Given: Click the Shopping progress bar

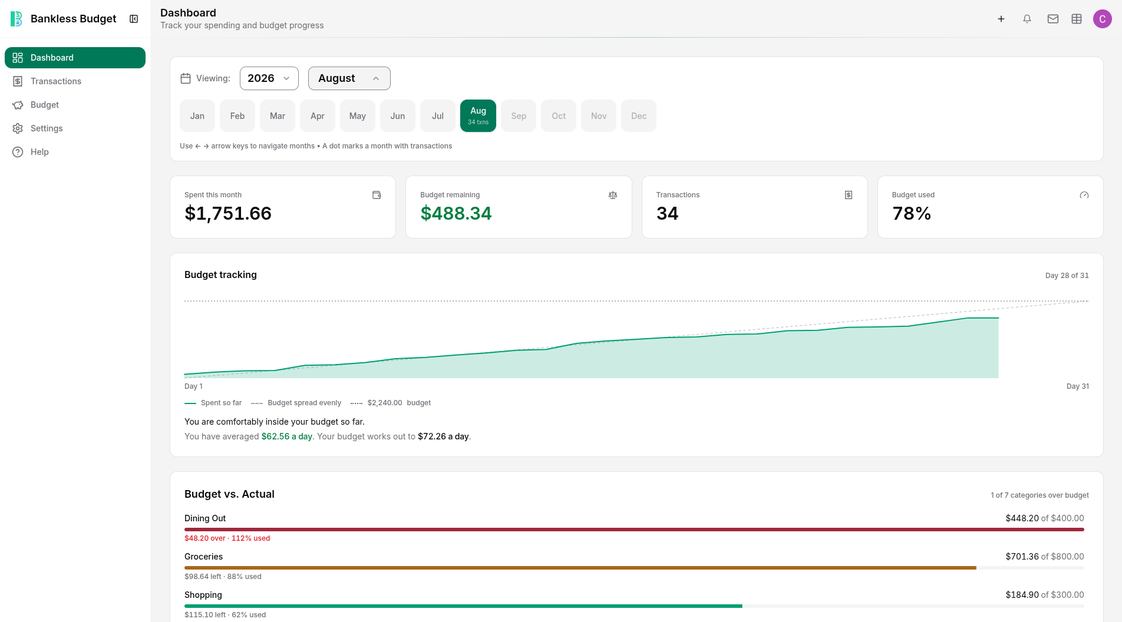Looking at the screenshot, I should (634, 606).
